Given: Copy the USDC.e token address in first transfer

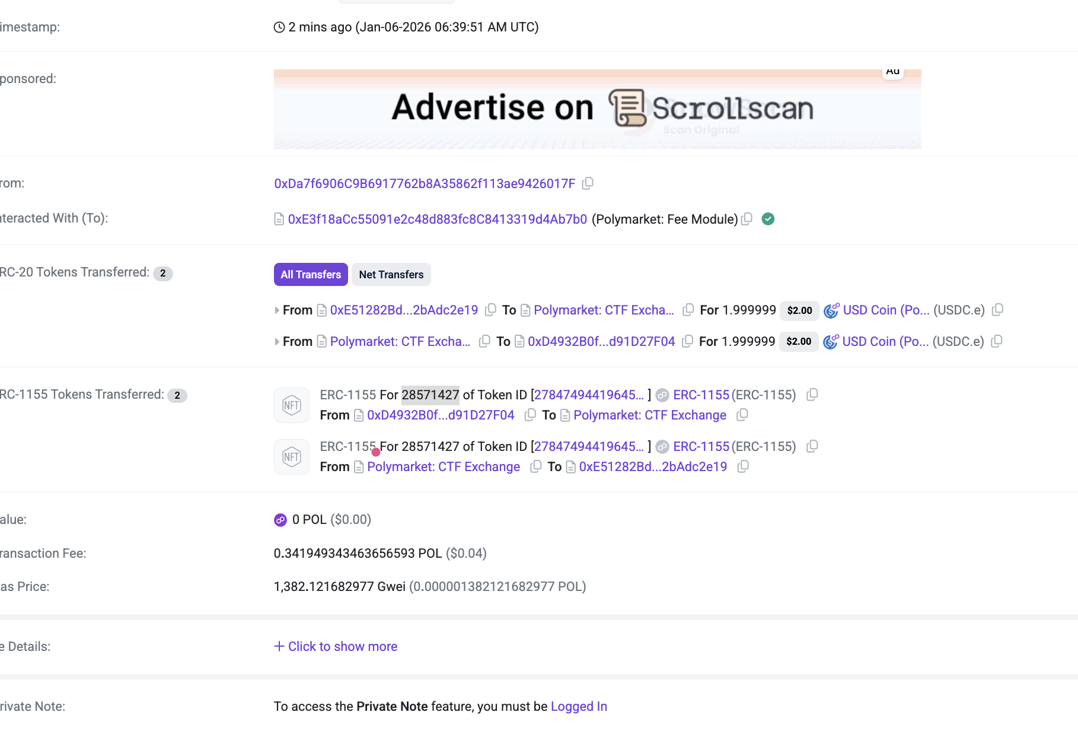Looking at the screenshot, I should coord(997,310).
